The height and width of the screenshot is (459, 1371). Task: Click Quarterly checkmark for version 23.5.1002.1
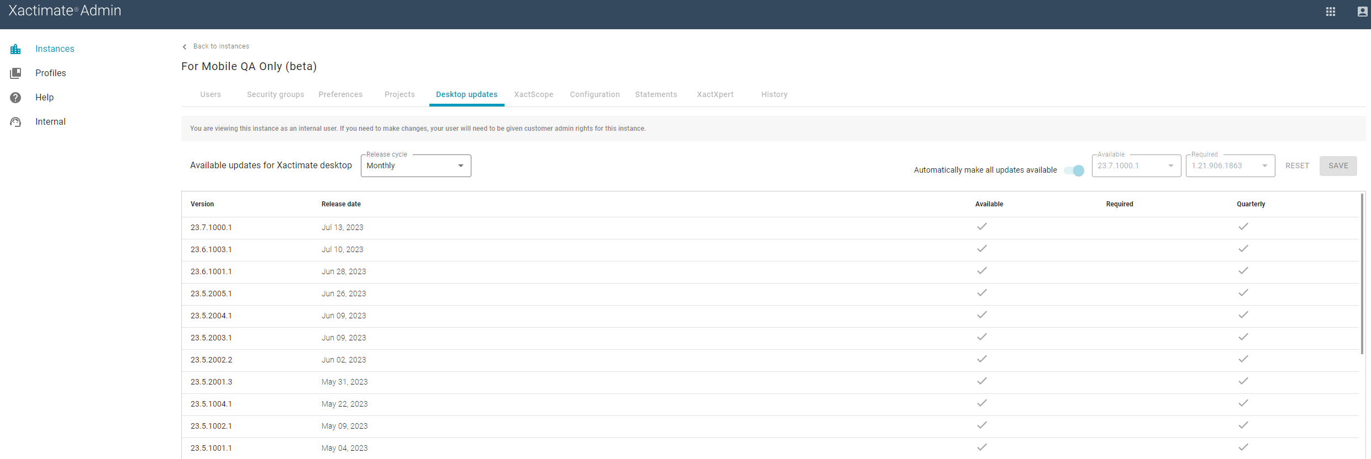pyautogui.click(x=1243, y=425)
